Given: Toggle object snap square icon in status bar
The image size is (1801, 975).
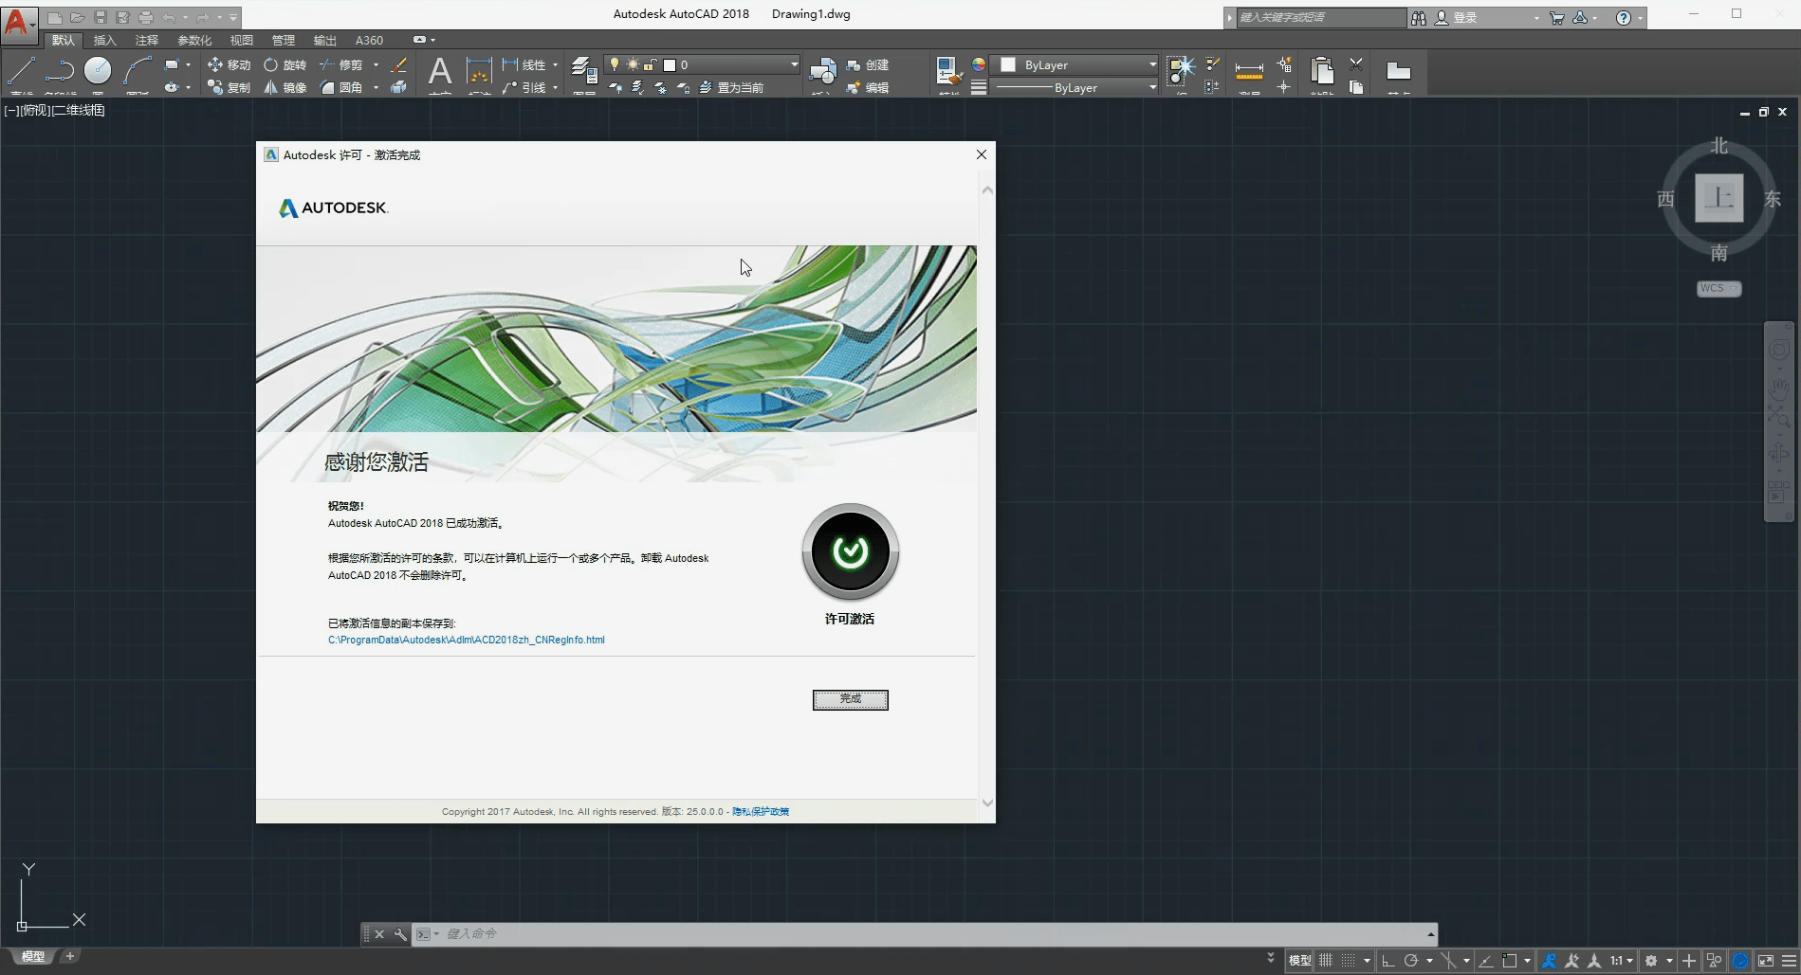Looking at the screenshot, I should coord(1510,960).
